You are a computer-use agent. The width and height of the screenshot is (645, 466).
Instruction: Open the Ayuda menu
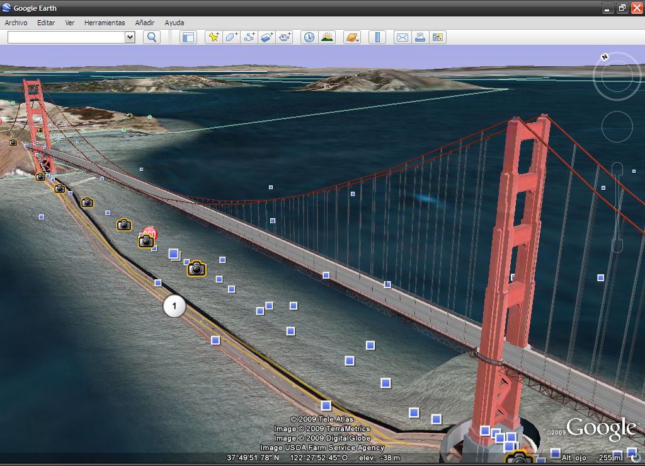(174, 23)
